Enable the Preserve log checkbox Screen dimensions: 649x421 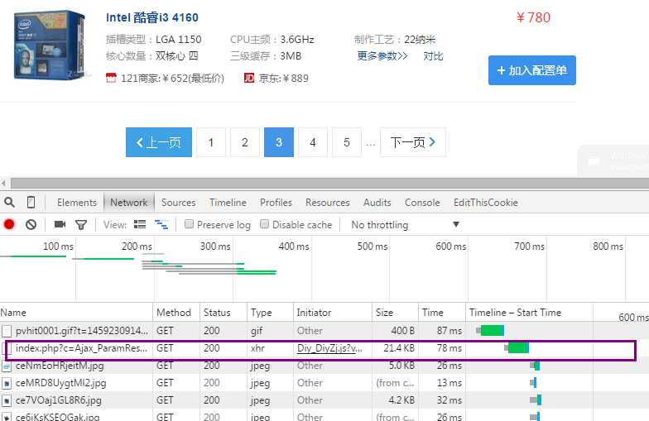point(189,224)
